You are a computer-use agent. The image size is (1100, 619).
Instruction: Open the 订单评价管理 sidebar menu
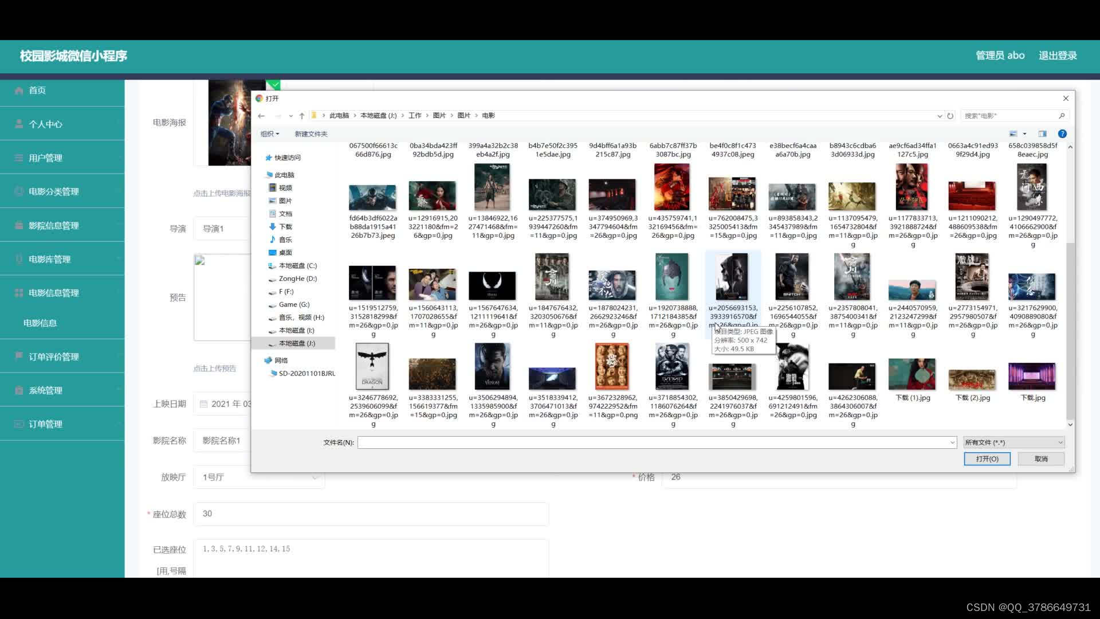coord(62,356)
